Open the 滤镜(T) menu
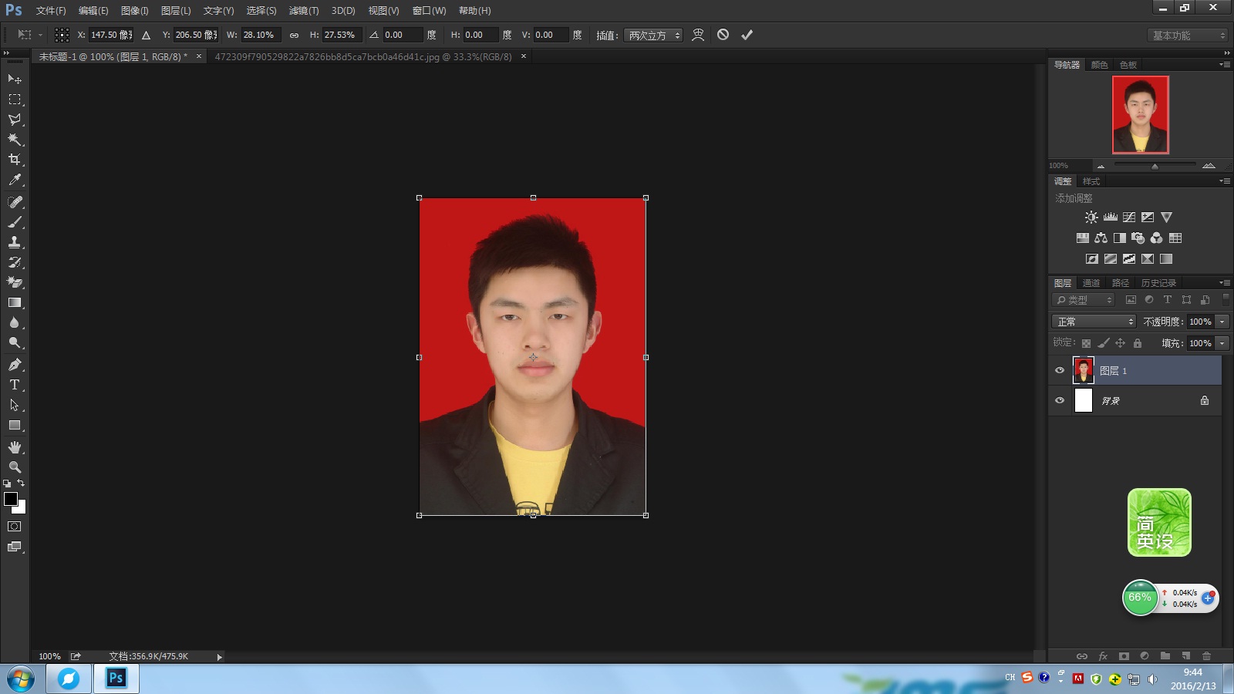The image size is (1234, 694). (303, 11)
